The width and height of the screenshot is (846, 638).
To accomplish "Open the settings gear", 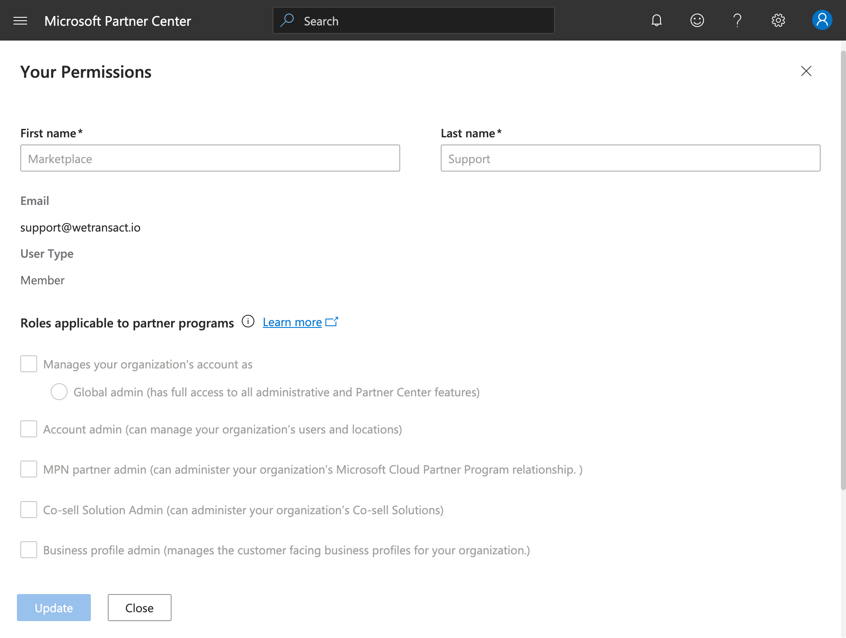I will click(x=778, y=20).
